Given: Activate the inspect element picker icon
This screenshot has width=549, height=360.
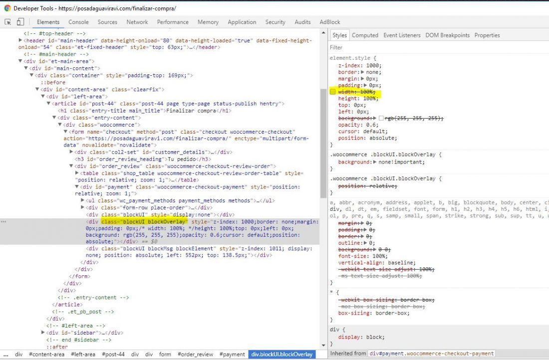Looking at the screenshot, I should coord(7,22).
